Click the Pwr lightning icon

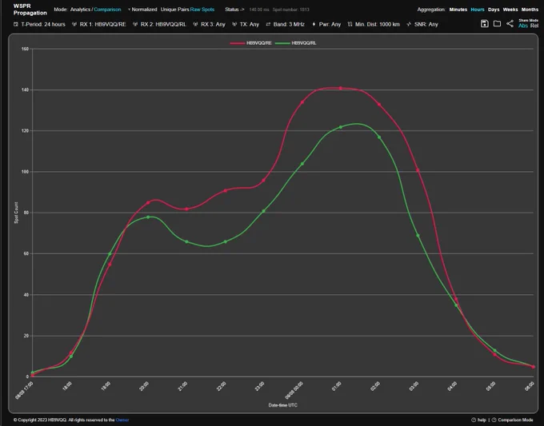314,24
